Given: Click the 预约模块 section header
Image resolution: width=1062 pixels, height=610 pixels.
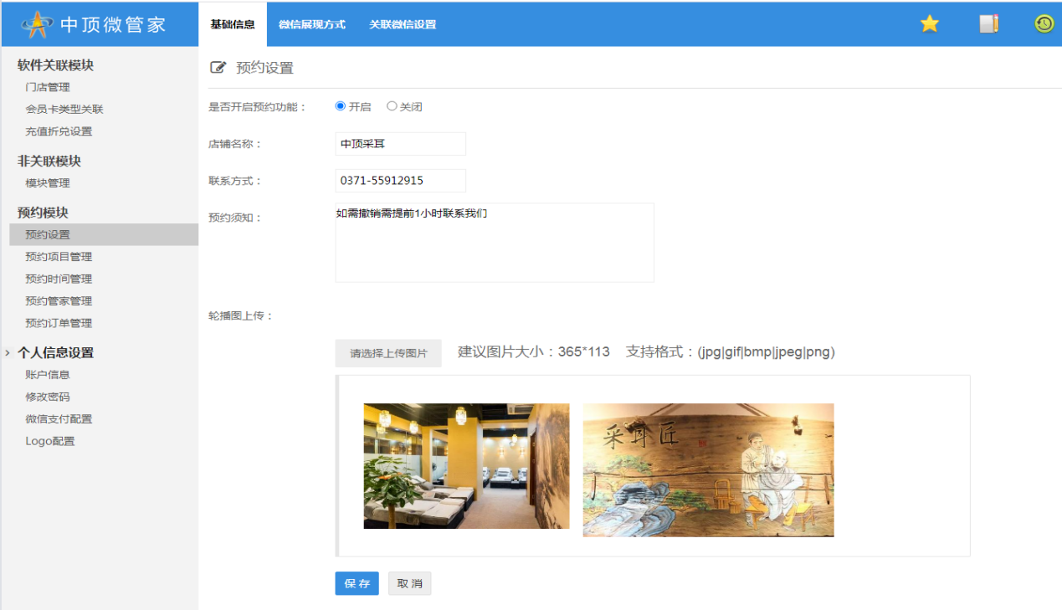Looking at the screenshot, I should tap(43, 213).
